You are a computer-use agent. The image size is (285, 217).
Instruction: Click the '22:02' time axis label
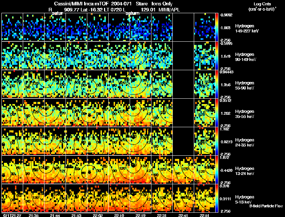click(98, 215)
